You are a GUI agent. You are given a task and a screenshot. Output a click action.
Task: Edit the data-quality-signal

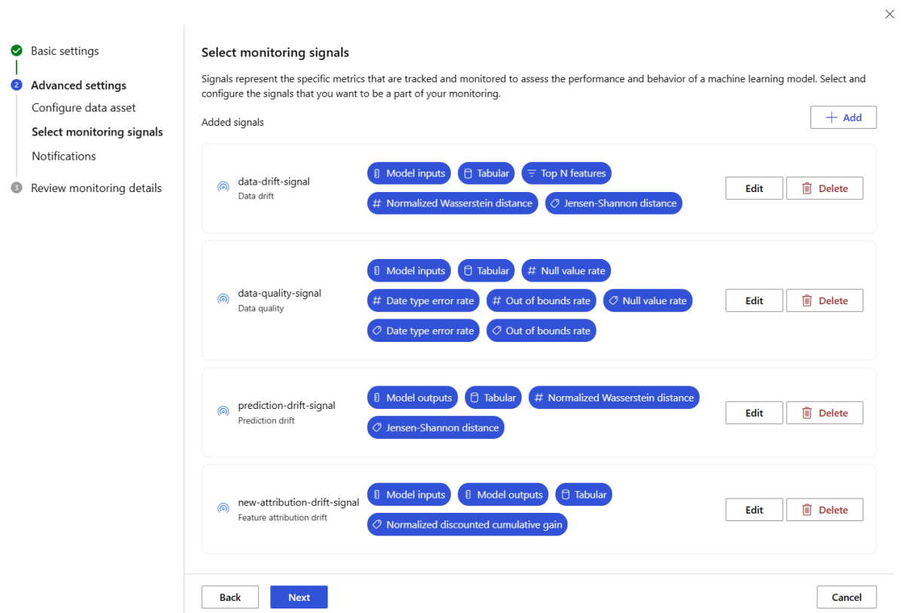(754, 300)
